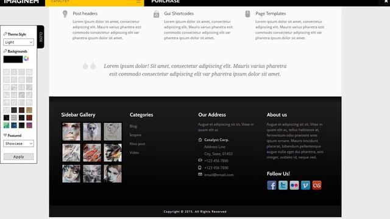390x219 pixels.
Task: Close the demo bar with the top-right X
Action: [386, 1]
